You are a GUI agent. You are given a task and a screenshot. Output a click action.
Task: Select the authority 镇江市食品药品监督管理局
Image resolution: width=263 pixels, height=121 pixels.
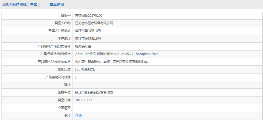pyautogui.click(x=94, y=93)
